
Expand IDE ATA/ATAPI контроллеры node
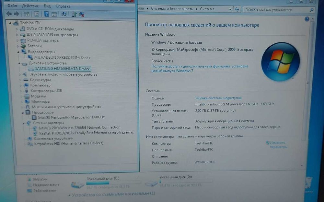coord(17,35)
